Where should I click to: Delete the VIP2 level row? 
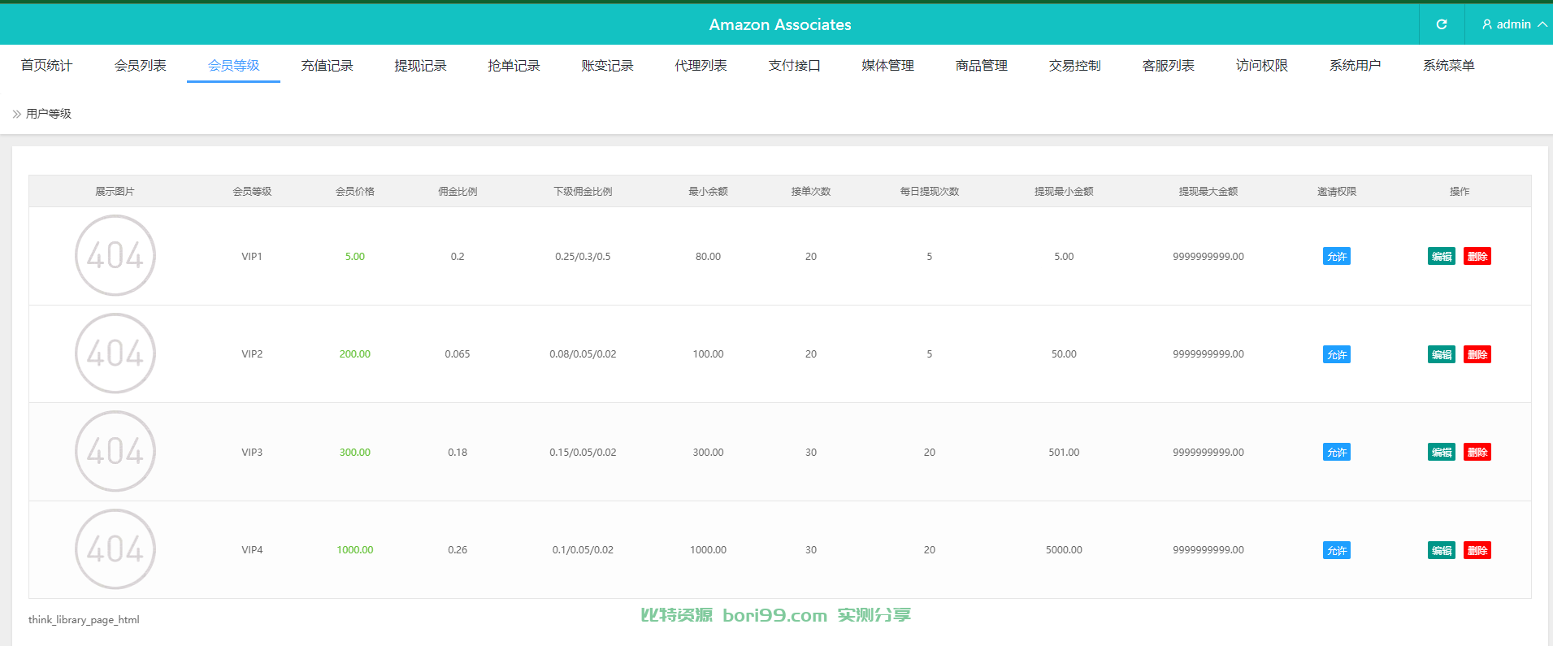click(1477, 354)
